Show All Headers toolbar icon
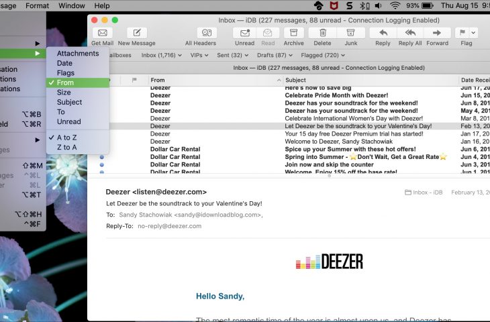 [207, 33]
